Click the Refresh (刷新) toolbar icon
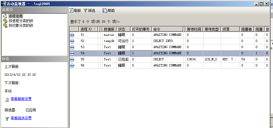 click(71, 10)
